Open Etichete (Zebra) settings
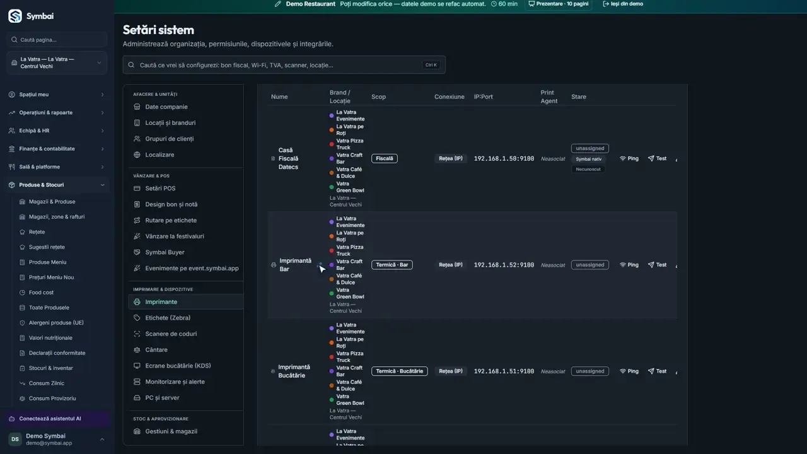807x454 pixels. coord(186,318)
